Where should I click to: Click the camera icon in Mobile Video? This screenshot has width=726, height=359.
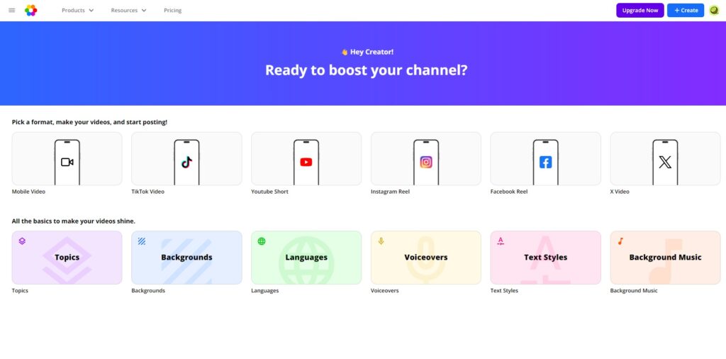67,162
